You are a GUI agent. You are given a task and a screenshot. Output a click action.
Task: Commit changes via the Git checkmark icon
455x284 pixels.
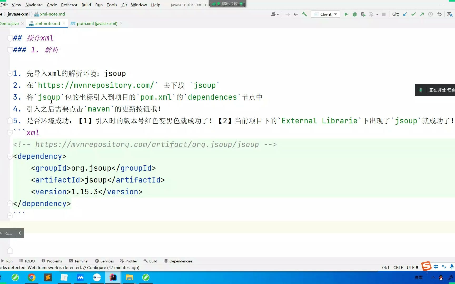[413, 14]
